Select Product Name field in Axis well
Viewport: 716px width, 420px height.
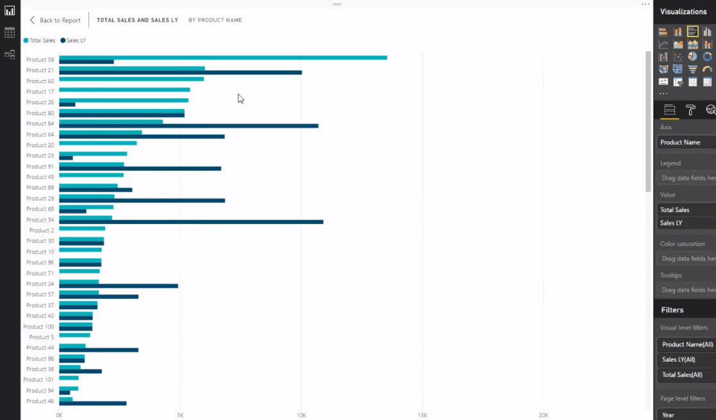click(687, 142)
